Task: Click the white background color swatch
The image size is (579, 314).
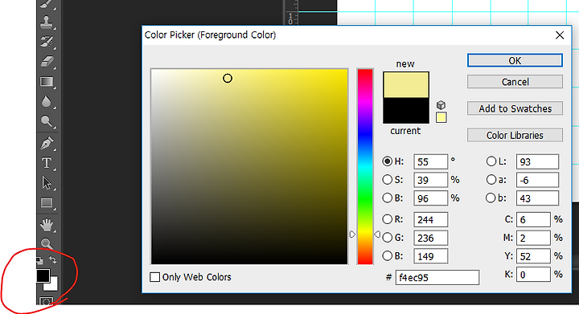Action: coord(52,285)
